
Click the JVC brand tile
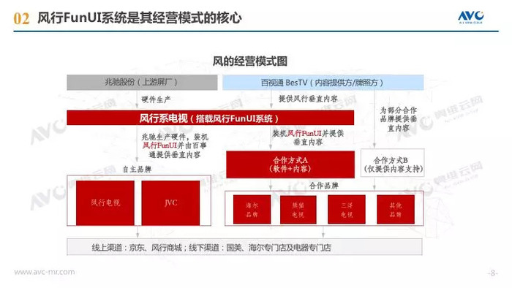(x=170, y=203)
